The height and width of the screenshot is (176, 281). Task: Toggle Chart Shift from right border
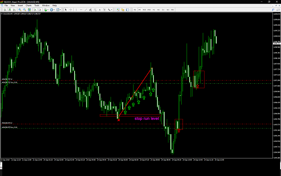40,10
